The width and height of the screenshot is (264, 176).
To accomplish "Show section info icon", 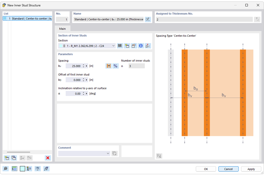I will coord(141,46).
